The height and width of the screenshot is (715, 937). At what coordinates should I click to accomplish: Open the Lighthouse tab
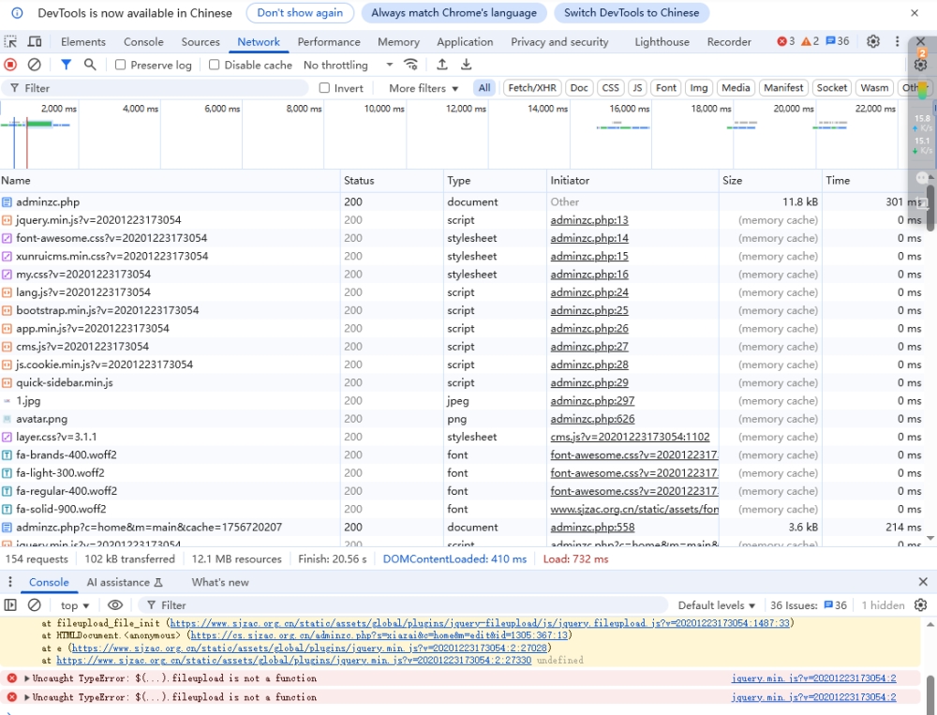click(662, 42)
